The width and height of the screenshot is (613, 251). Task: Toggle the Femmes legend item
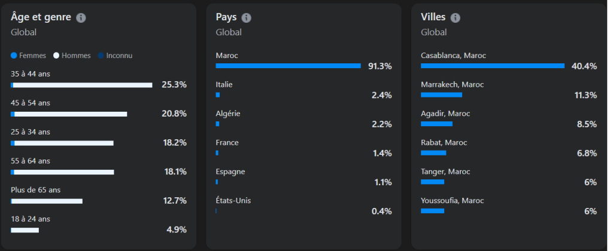point(28,56)
